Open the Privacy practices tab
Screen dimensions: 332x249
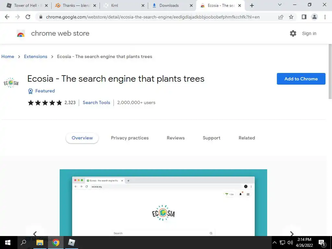130,138
